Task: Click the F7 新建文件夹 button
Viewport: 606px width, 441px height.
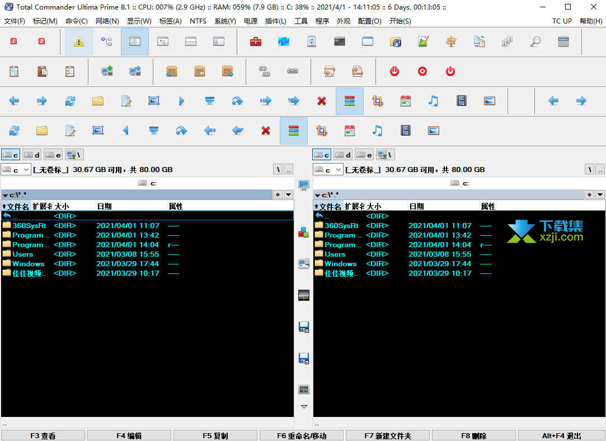Action: coord(388,435)
